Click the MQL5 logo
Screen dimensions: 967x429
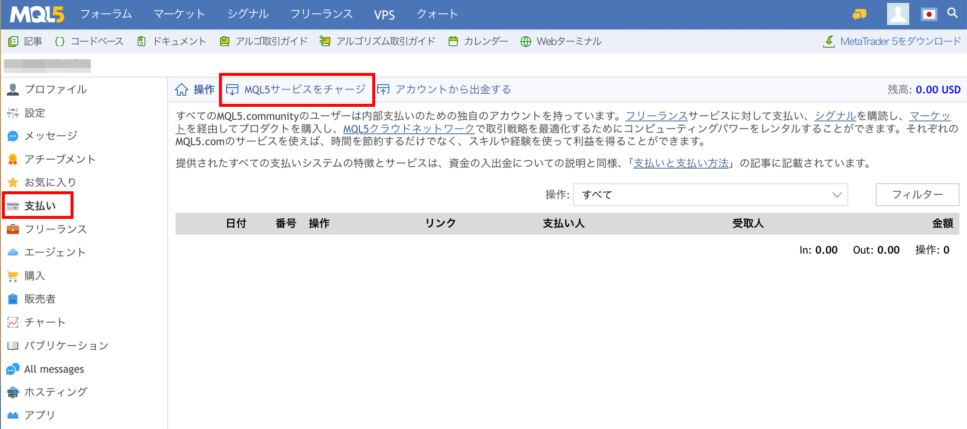tap(37, 14)
